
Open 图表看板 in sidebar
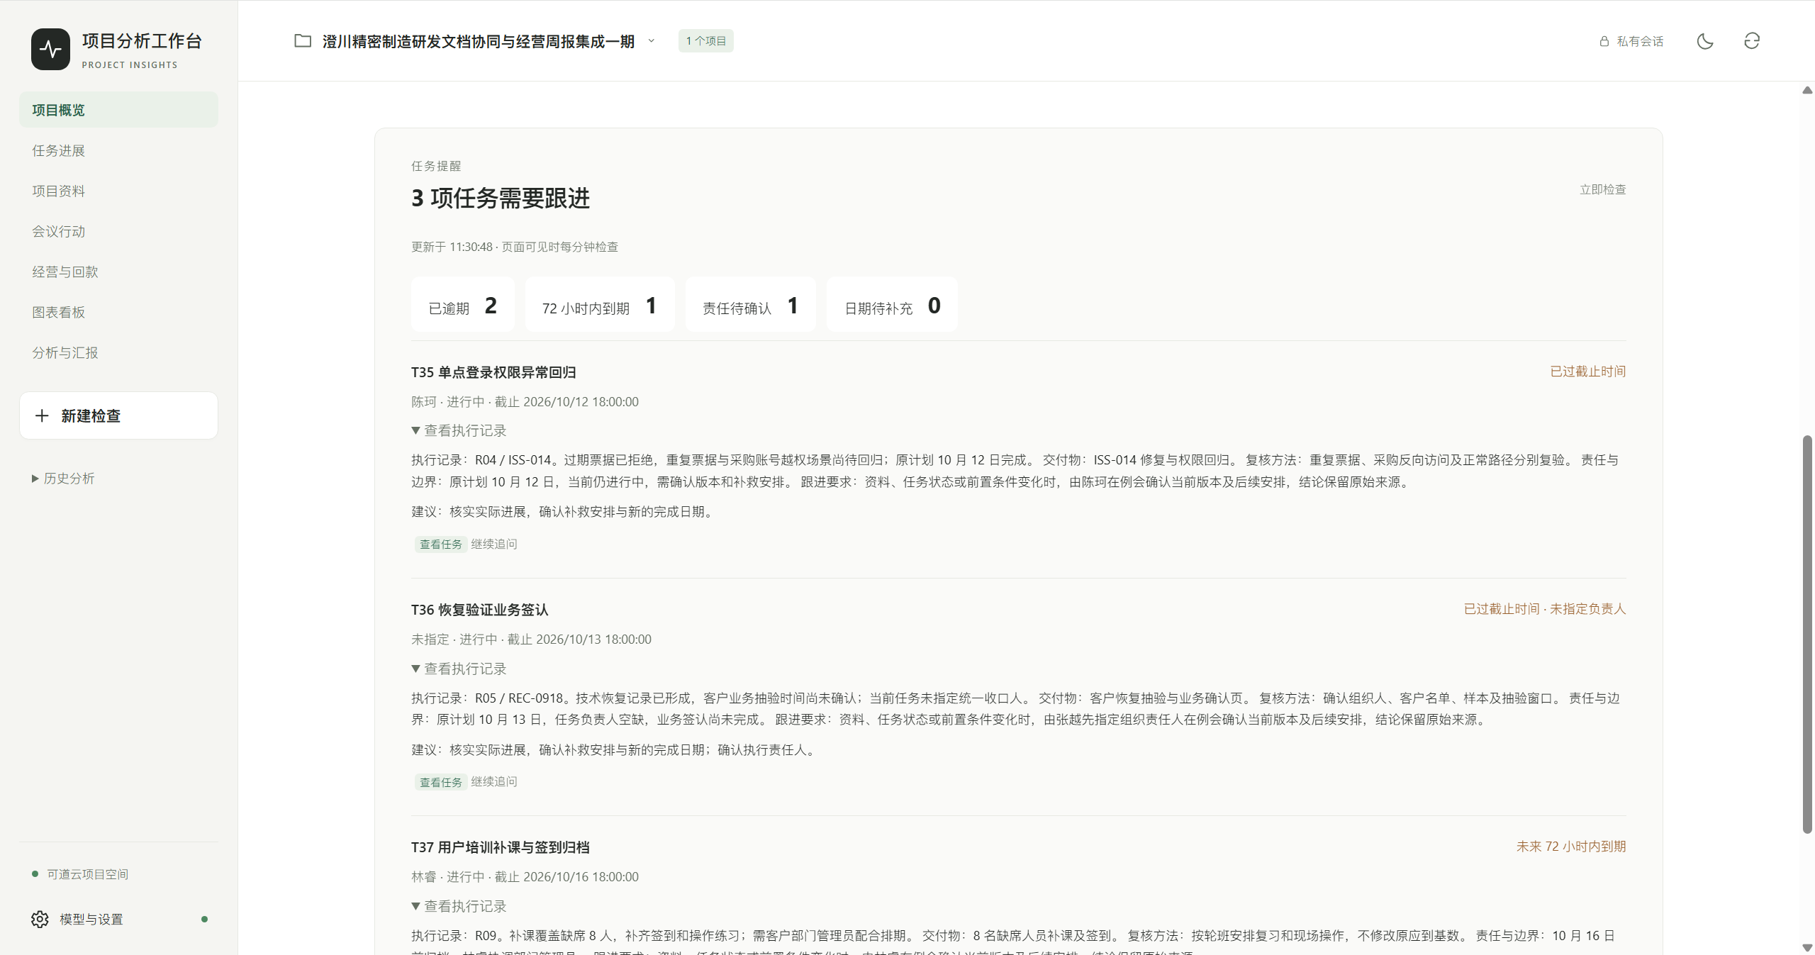(x=118, y=312)
